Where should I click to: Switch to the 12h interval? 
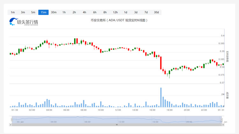point(115,12)
